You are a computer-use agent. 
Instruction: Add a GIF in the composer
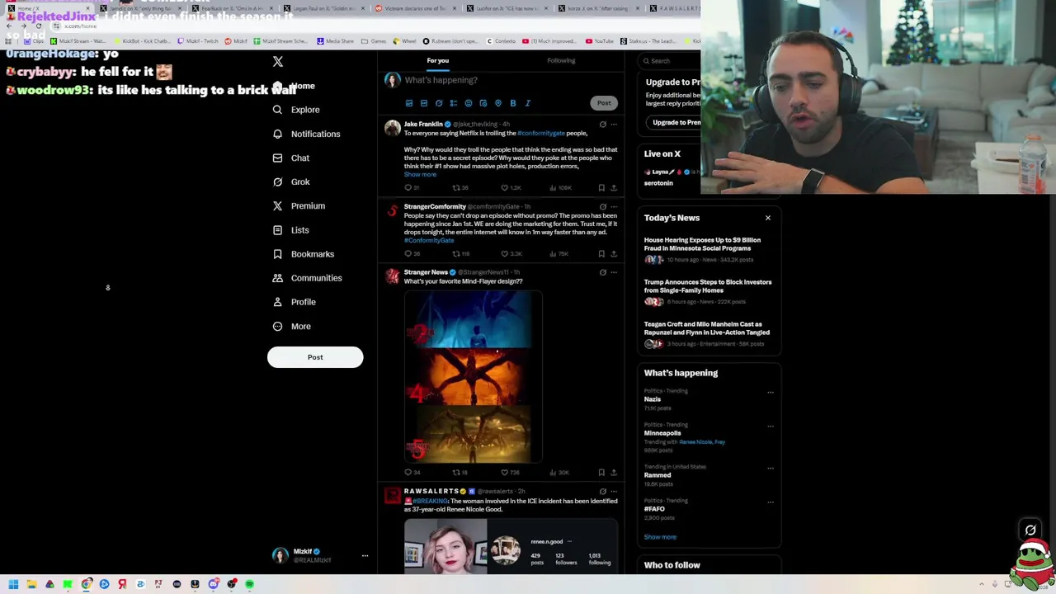point(424,103)
